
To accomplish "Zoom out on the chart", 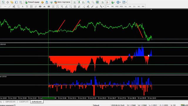I will point(93,2).
